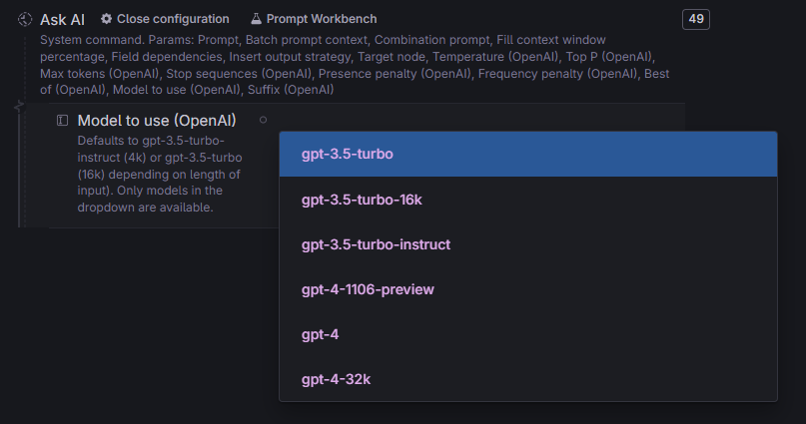Screen dimensions: 806x424
Task: Click the Close configuration label
Action: pos(173,19)
